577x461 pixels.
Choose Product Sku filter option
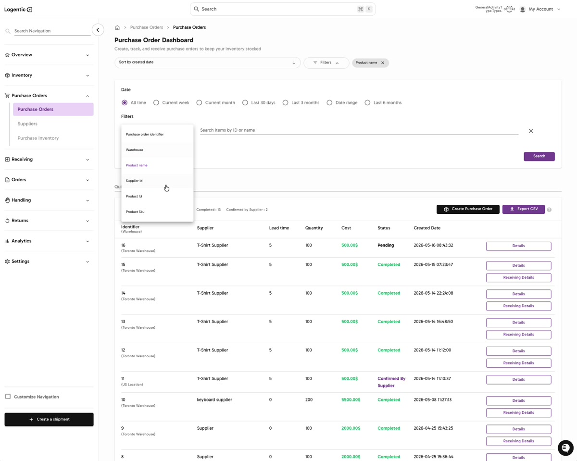tap(157, 212)
